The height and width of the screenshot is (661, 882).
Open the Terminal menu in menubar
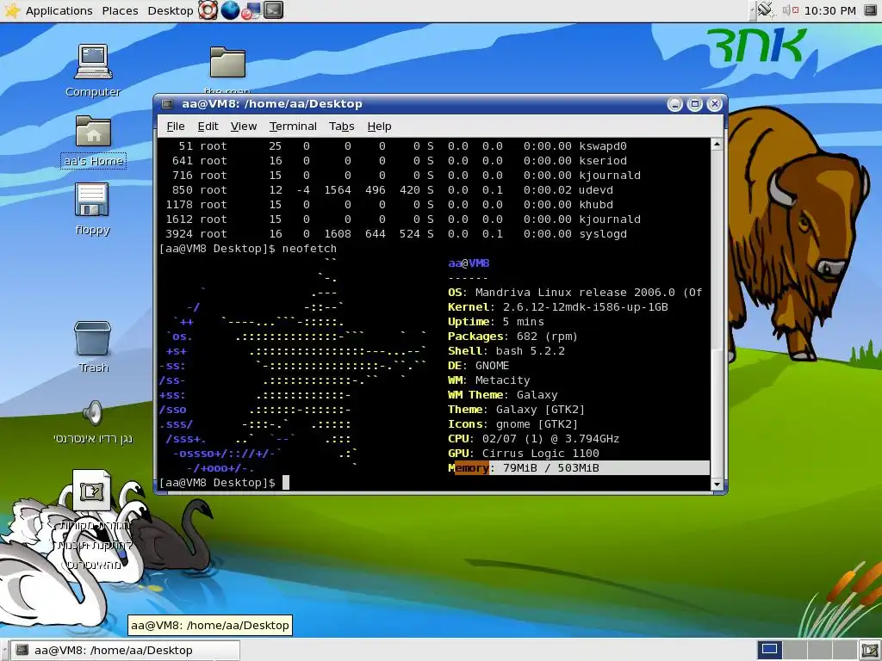click(293, 127)
